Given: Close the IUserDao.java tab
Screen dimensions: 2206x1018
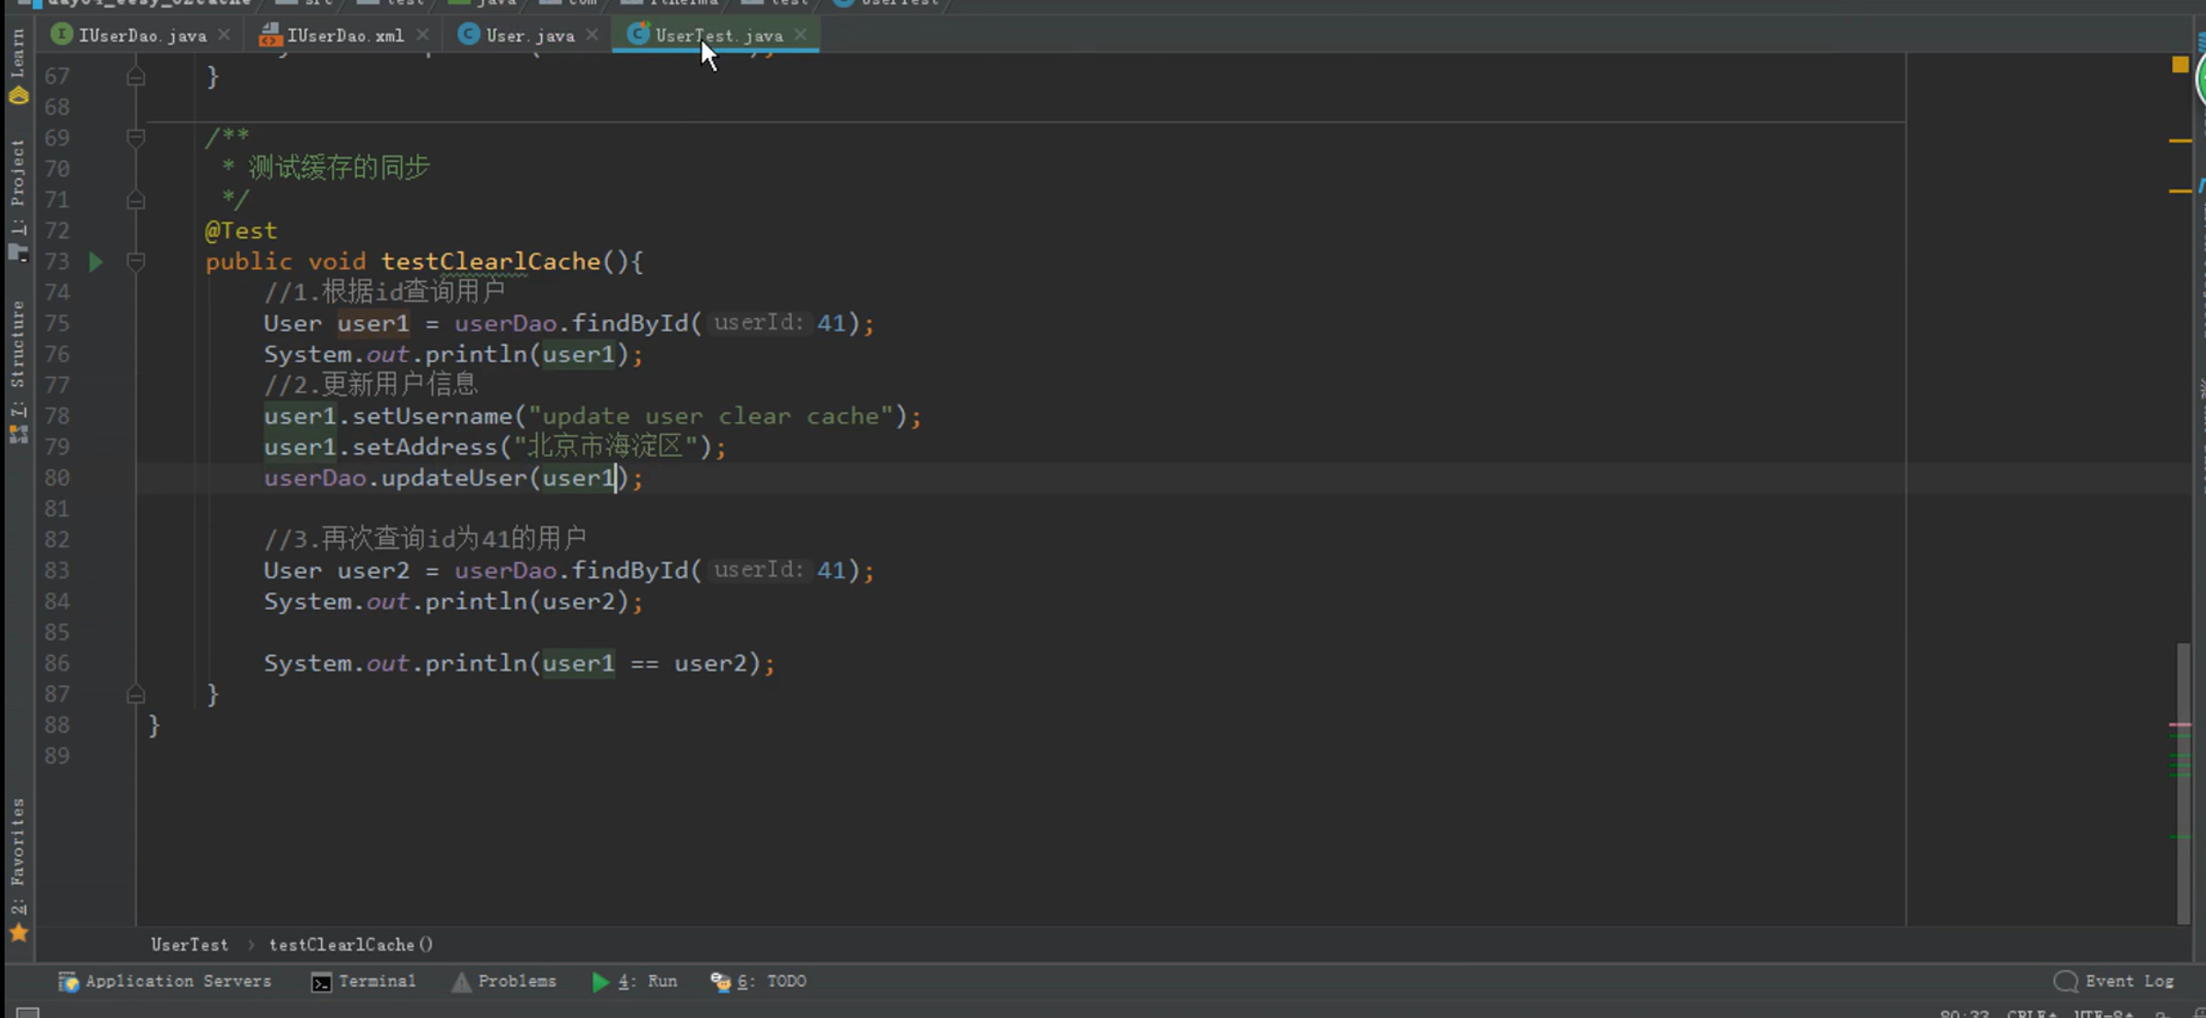Looking at the screenshot, I should (224, 35).
